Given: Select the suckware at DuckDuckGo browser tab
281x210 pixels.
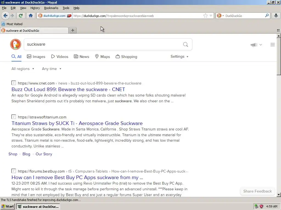Looking at the screenshot, I should pyautogui.click(x=34, y=31).
